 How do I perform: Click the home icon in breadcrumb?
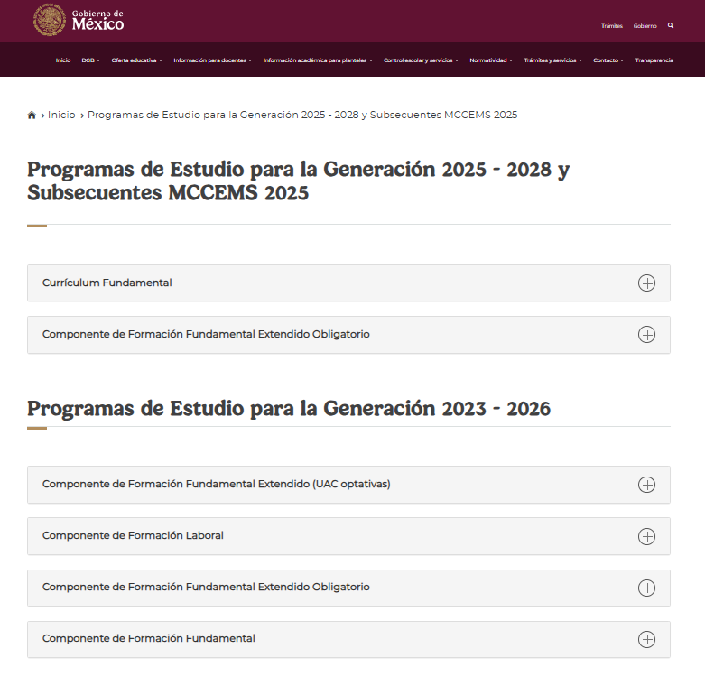[32, 116]
